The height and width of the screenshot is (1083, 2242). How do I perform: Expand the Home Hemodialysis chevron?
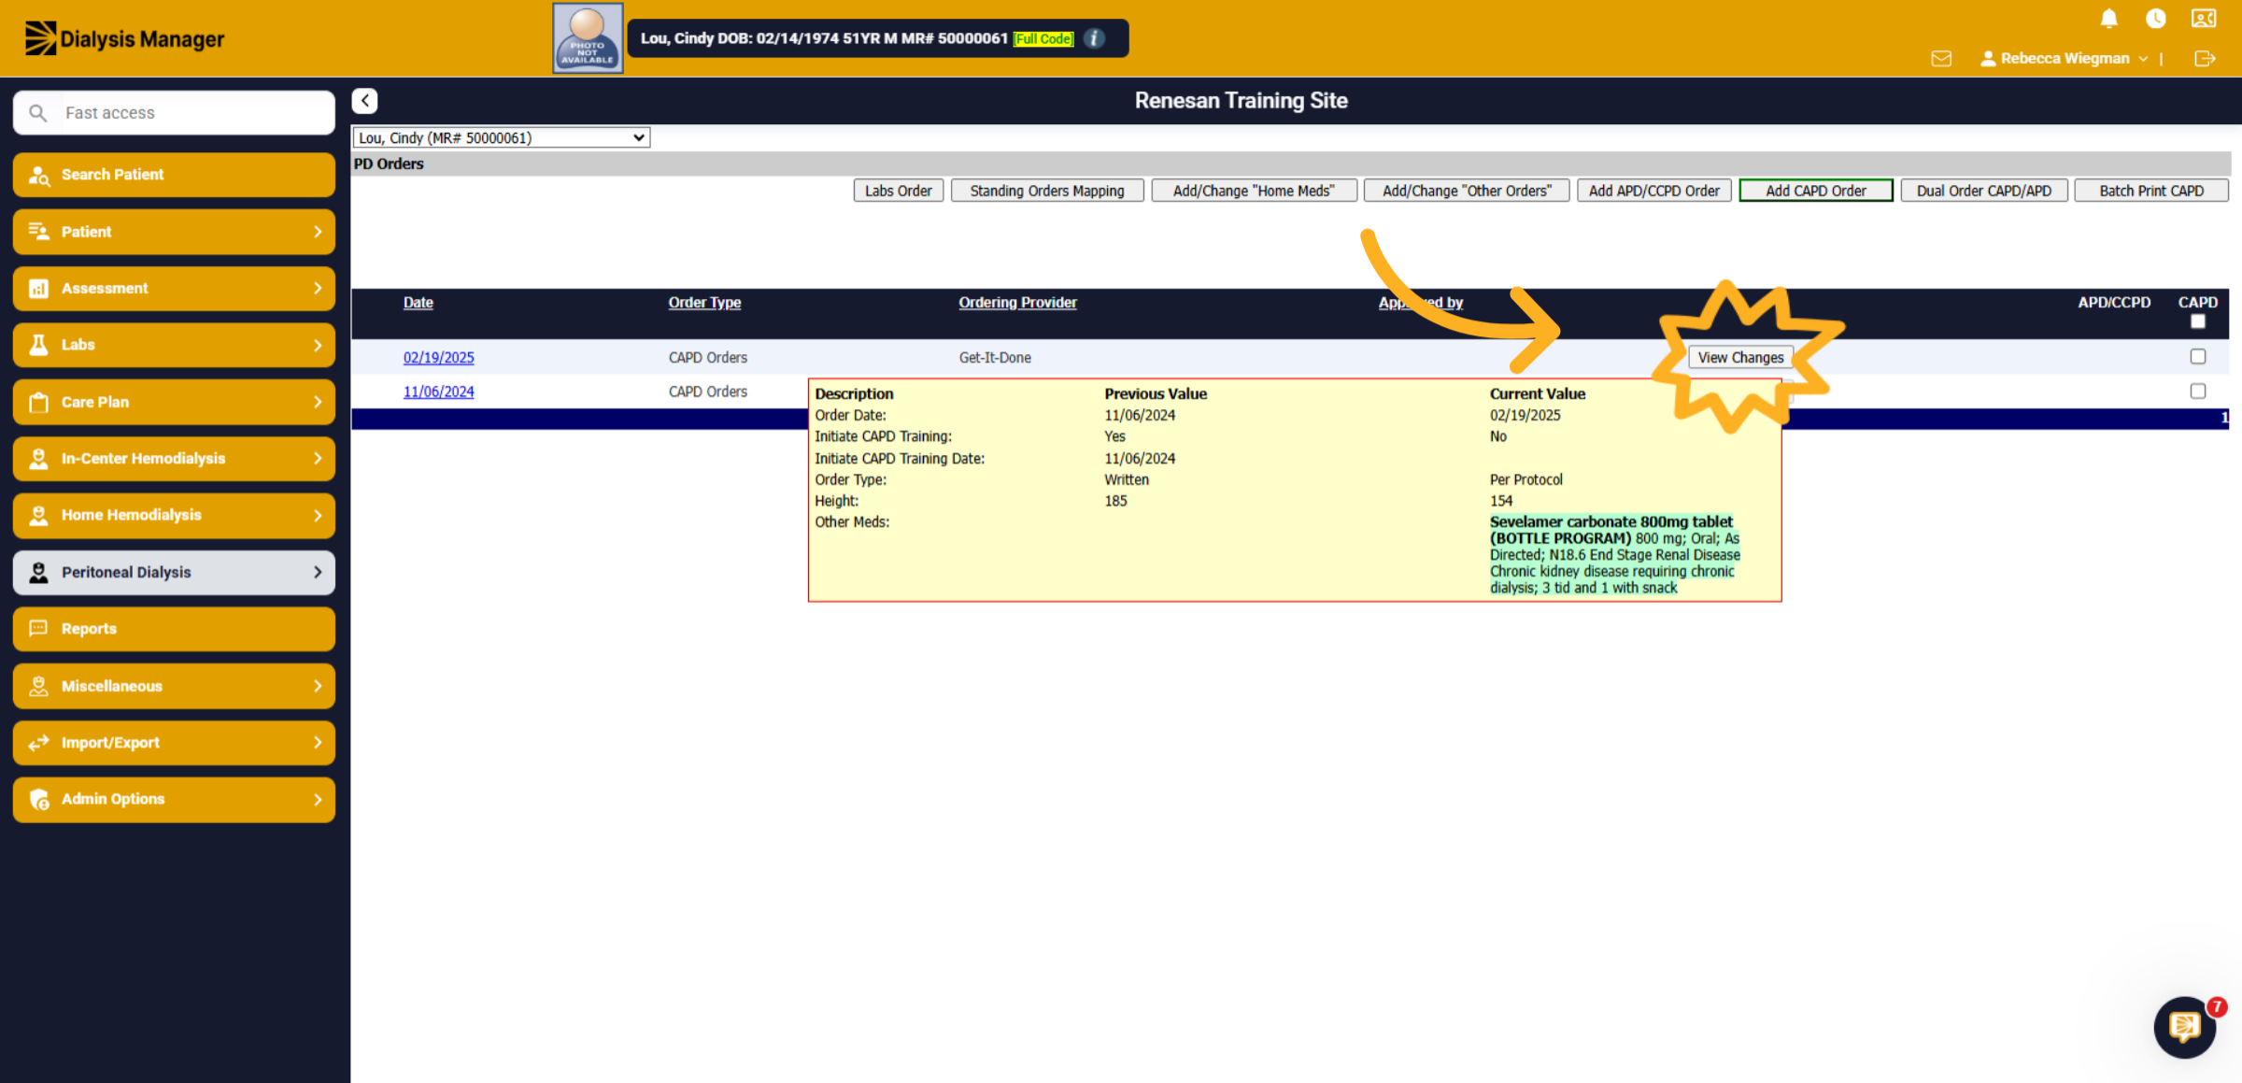click(318, 515)
